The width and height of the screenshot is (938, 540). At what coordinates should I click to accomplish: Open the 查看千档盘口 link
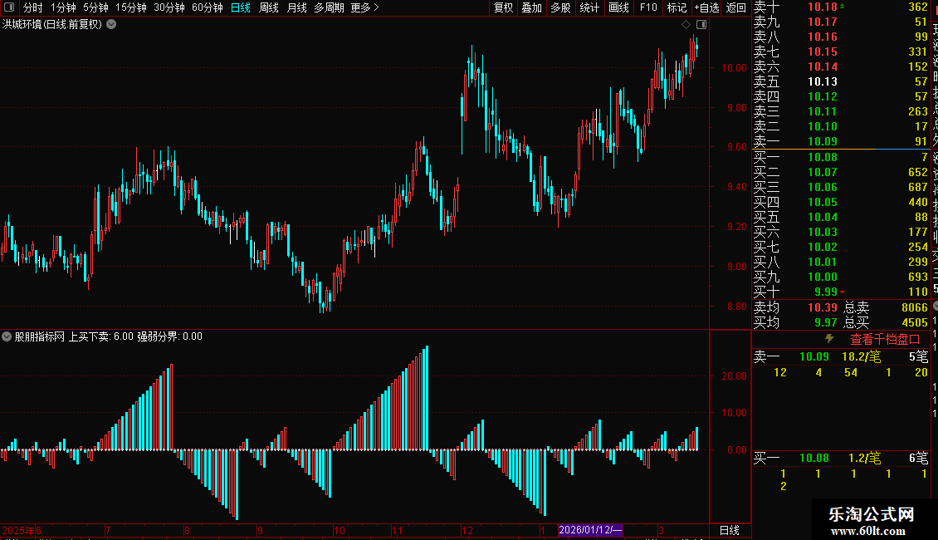(x=885, y=340)
